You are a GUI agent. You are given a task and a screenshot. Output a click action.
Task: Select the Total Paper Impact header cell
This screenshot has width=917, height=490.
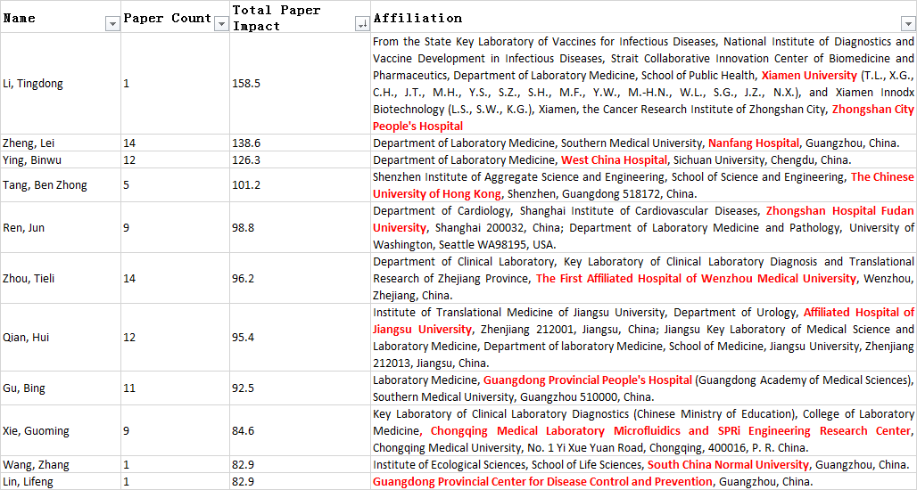(300, 16)
